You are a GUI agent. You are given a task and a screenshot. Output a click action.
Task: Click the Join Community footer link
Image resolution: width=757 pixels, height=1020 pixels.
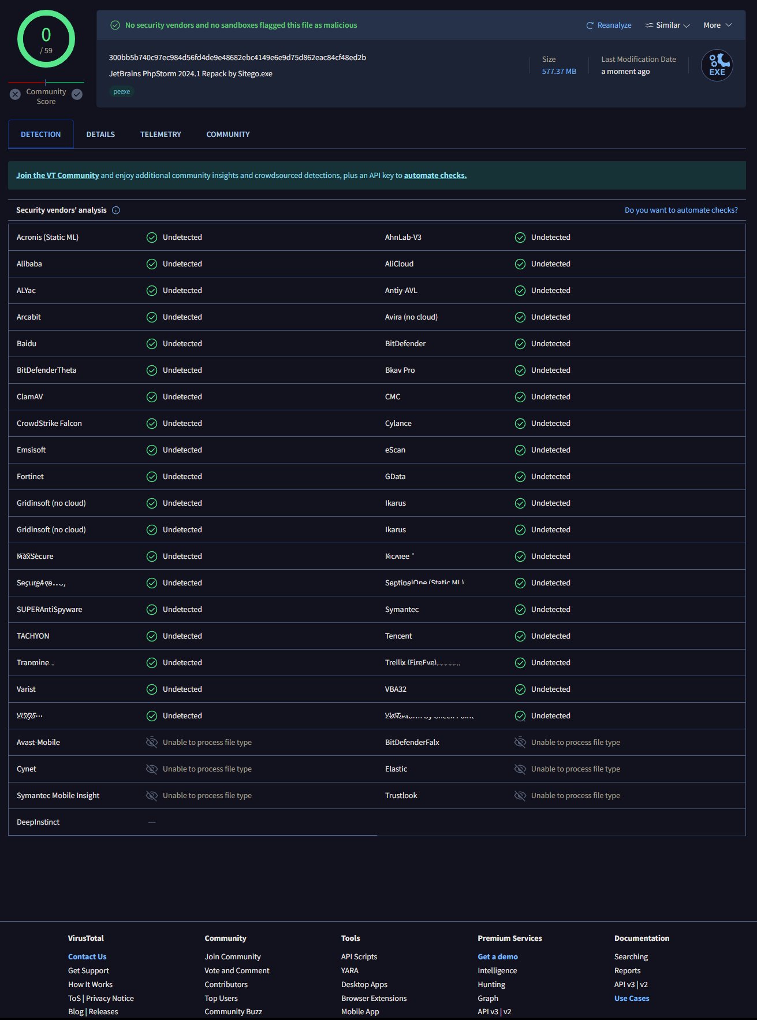tap(233, 957)
